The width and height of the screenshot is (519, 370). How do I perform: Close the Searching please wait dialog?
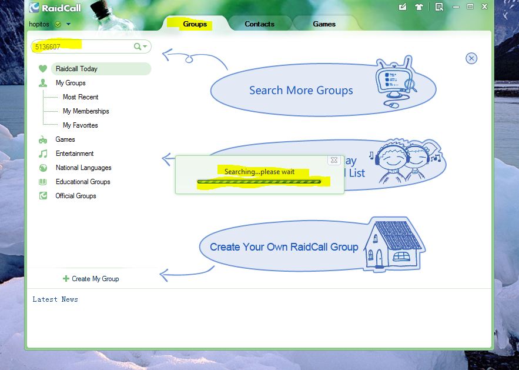pos(334,161)
